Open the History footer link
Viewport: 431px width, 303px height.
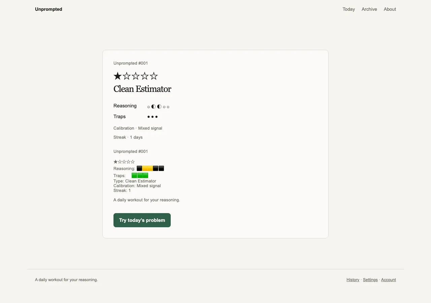click(353, 280)
